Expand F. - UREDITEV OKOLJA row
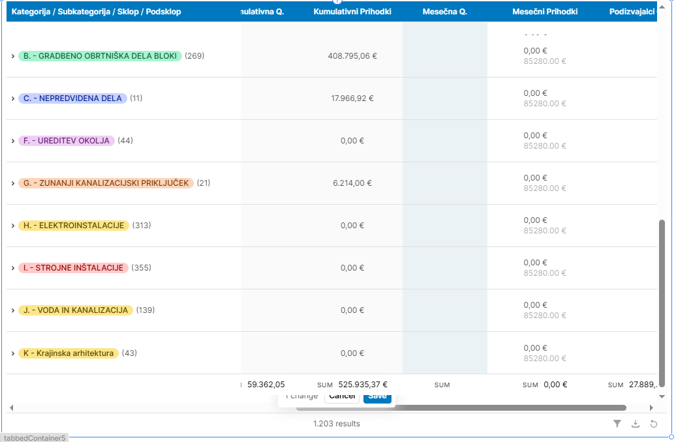676x442 pixels. (12, 141)
